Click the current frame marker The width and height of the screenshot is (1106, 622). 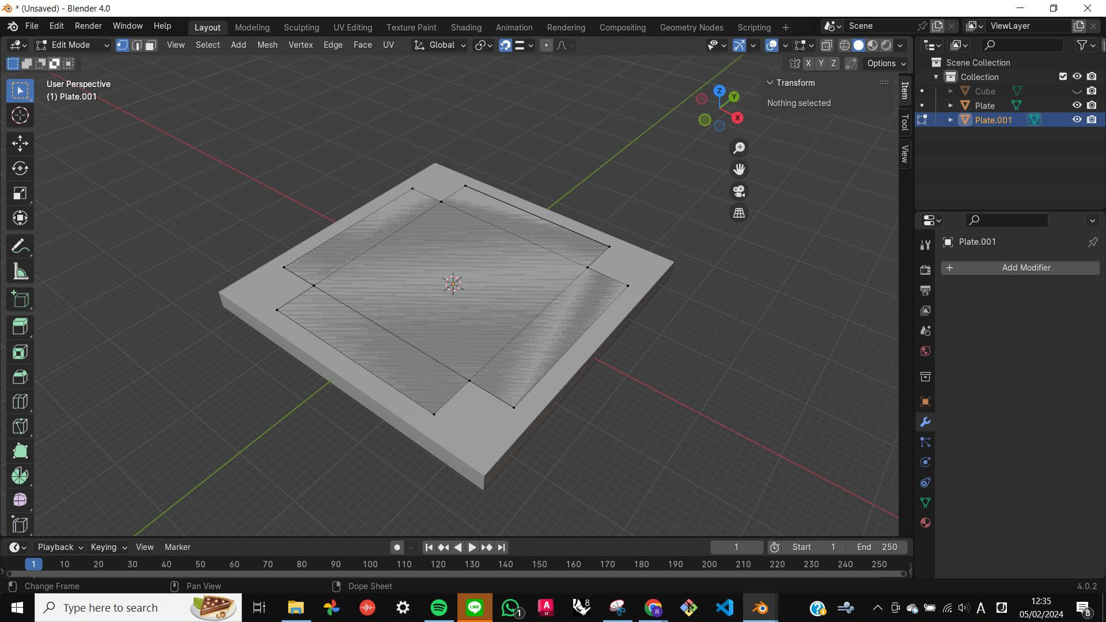point(33,564)
